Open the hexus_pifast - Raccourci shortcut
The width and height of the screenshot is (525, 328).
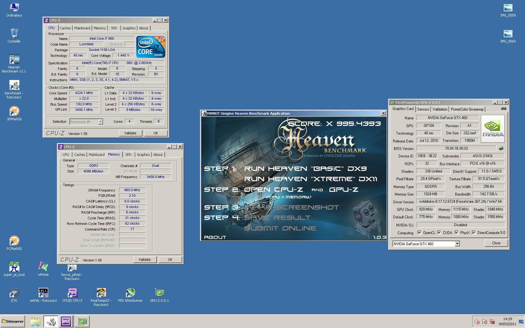[72, 272]
